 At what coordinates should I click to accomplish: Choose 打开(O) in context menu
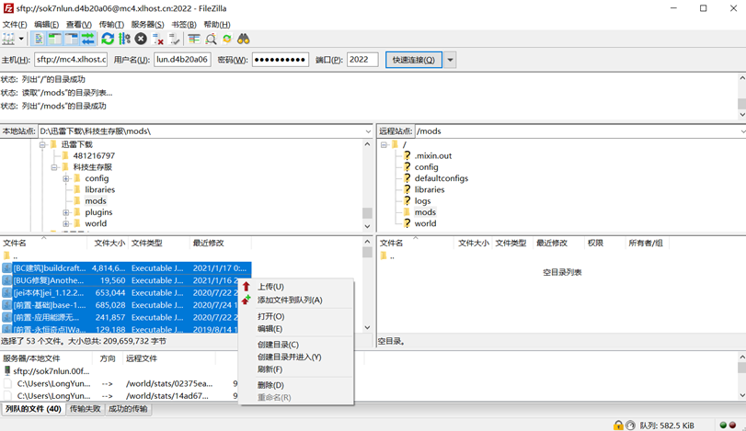pos(296,316)
